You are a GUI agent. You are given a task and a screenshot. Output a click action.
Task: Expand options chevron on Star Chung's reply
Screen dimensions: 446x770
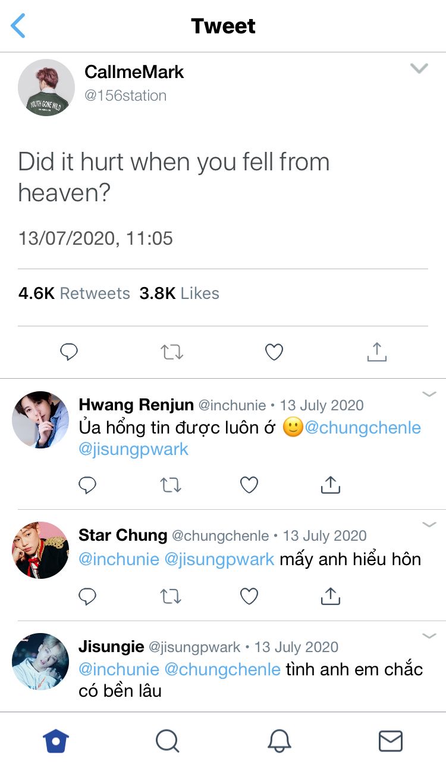tap(429, 525)
